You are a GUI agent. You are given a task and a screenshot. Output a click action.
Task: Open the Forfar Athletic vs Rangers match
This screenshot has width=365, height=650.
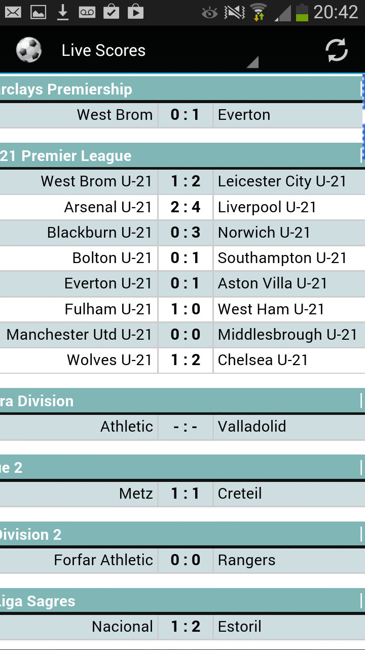pyautogui.click(x=182, y=560)
